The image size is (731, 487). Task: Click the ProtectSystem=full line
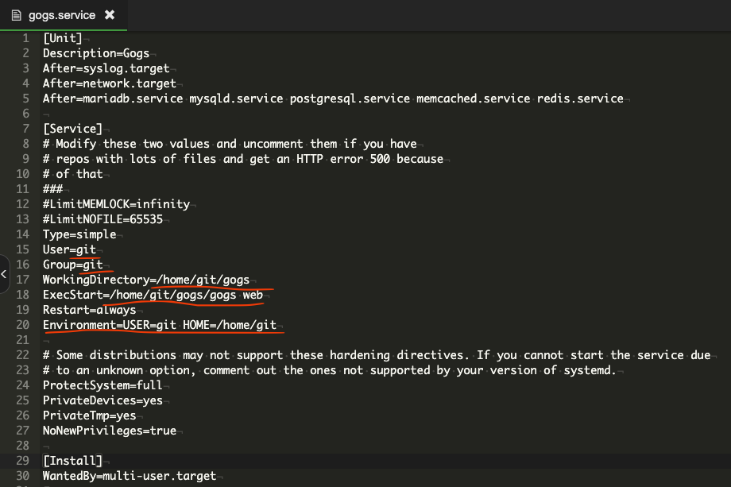102,385
